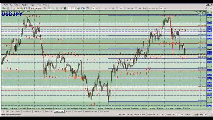The height and width of the screenshot is (120, 213).
Task: Open the Periods clock icon
Action: tap(83, 8)
